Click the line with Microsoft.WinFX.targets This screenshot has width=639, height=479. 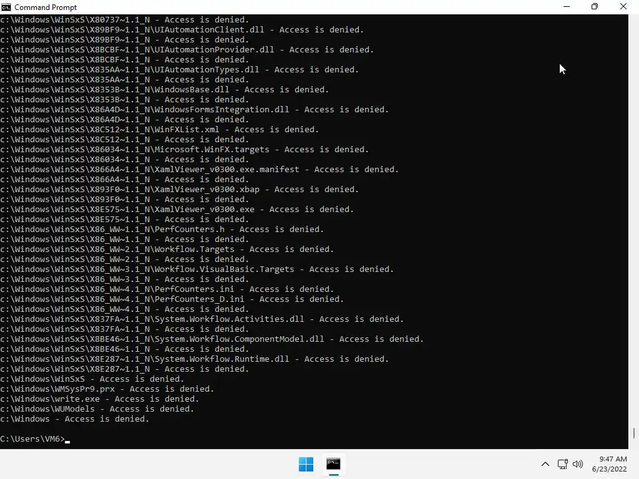(184, 150)
